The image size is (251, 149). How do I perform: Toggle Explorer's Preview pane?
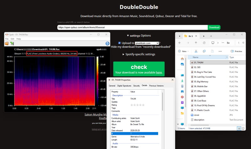tap(236, 51)
